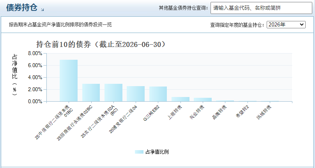Open the 债券持仓 heading link
The height and width of the screenshot is (168, 315).
[22, 8]
